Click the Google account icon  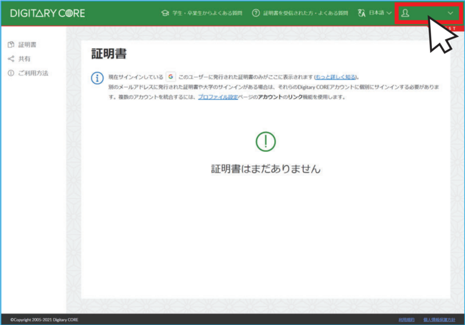(x=171, y=77)
